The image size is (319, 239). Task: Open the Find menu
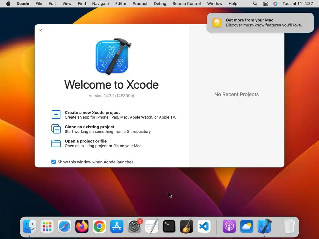point(82,4)
